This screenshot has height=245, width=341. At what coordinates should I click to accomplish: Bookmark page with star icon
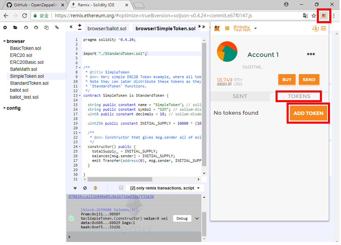coord(313,16)
